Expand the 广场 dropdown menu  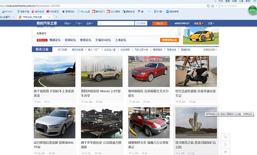tap(79, 24)
